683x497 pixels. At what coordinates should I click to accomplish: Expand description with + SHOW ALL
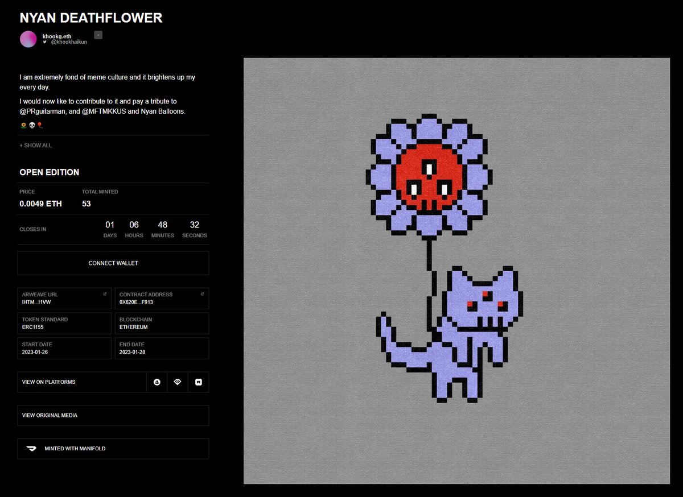[36, 146]
